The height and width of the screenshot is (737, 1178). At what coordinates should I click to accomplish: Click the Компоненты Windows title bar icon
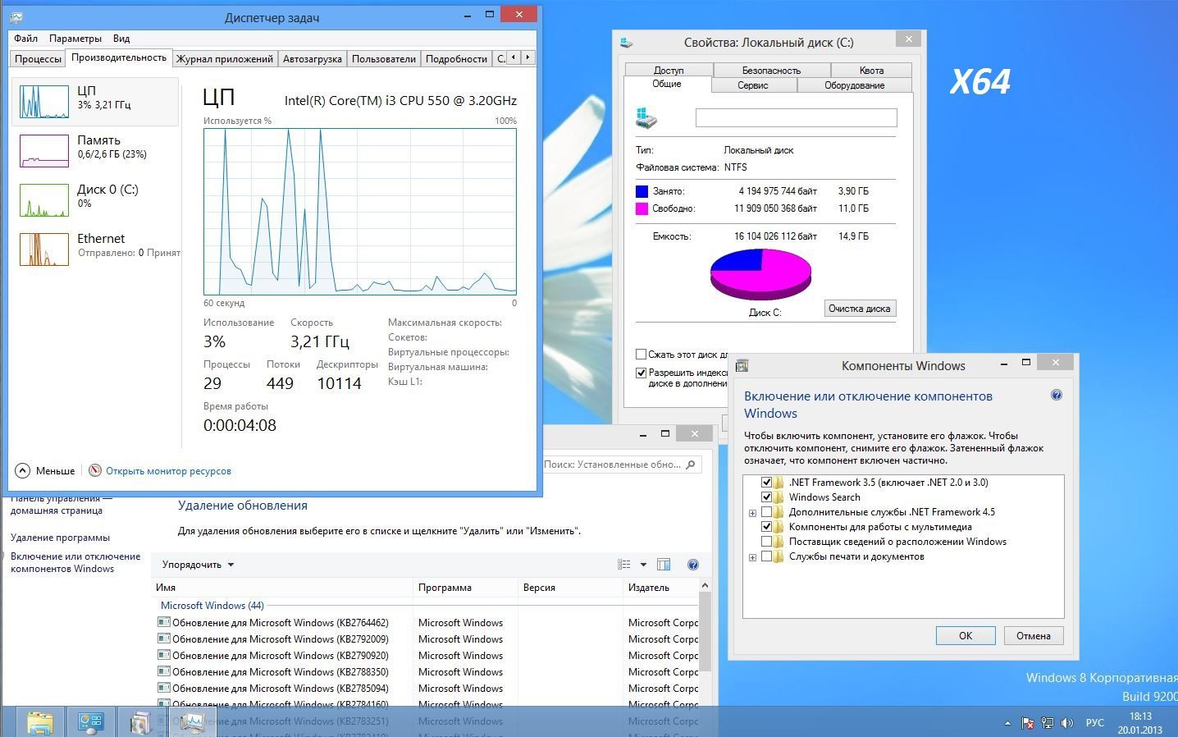[742, 365]
